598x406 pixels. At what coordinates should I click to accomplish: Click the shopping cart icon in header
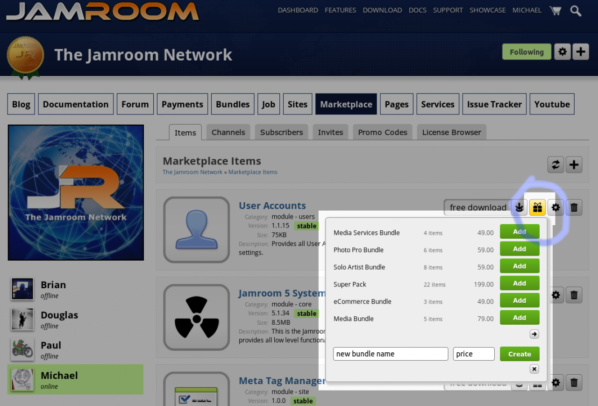pyautogui.click(x=555, y=10)
